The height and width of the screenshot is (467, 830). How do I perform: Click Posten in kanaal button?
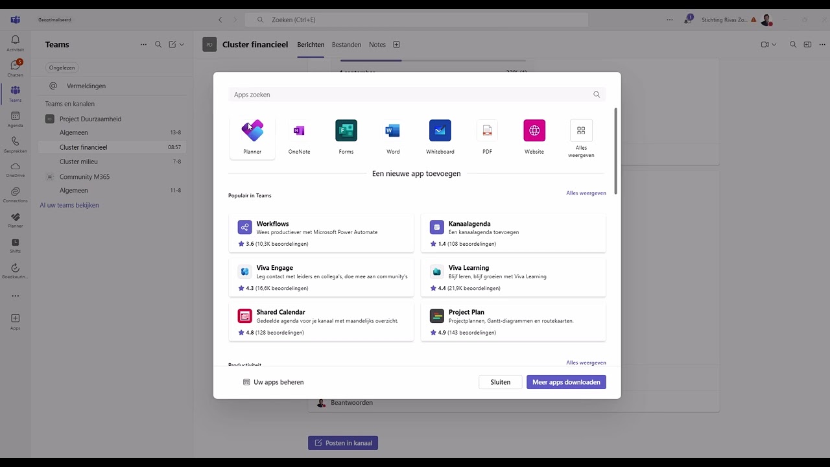pos(343,443)
